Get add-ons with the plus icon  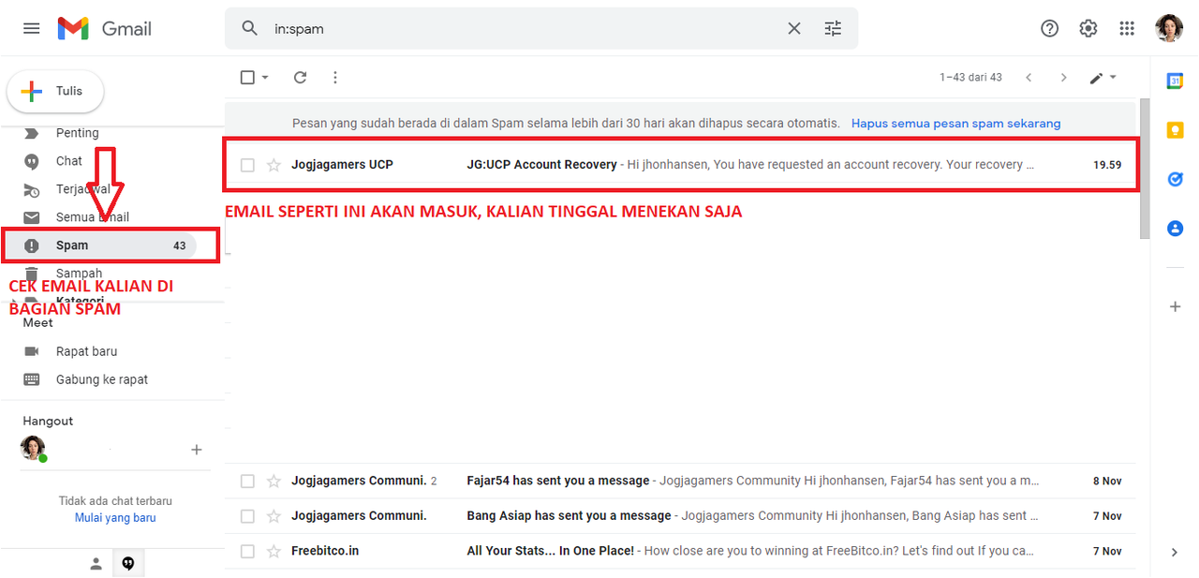1175,306
